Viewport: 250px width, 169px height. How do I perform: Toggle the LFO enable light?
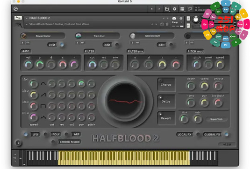(x=26, y=135)
